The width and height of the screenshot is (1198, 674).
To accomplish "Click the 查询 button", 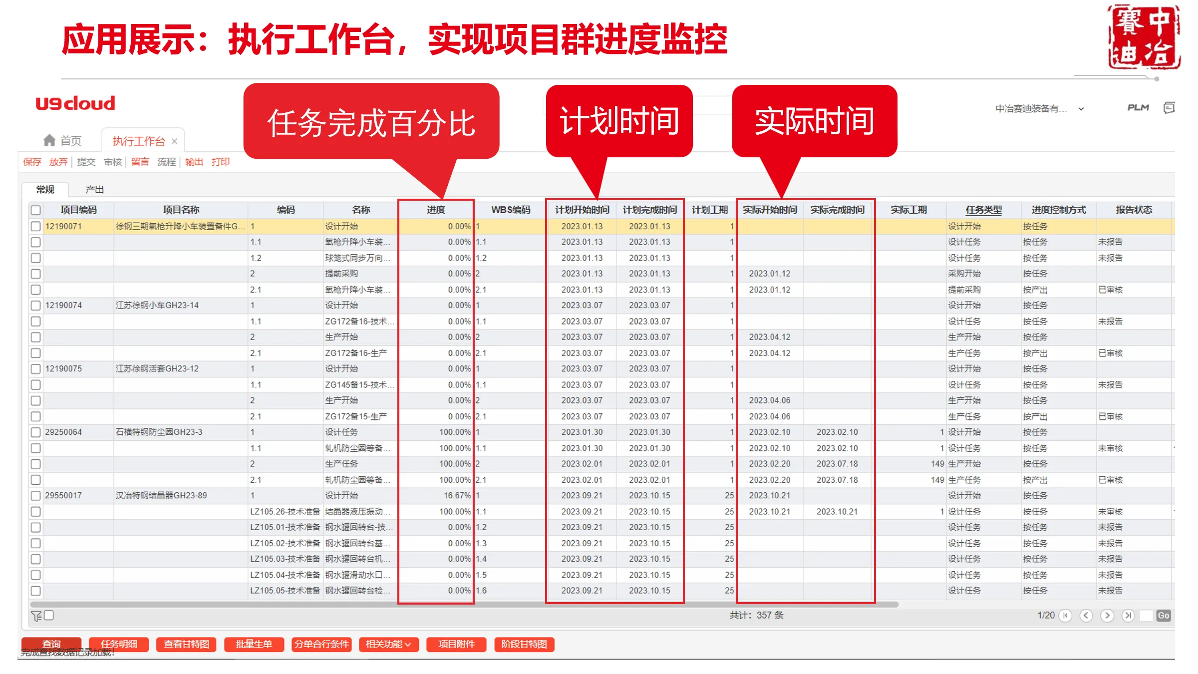I will 51,644.
